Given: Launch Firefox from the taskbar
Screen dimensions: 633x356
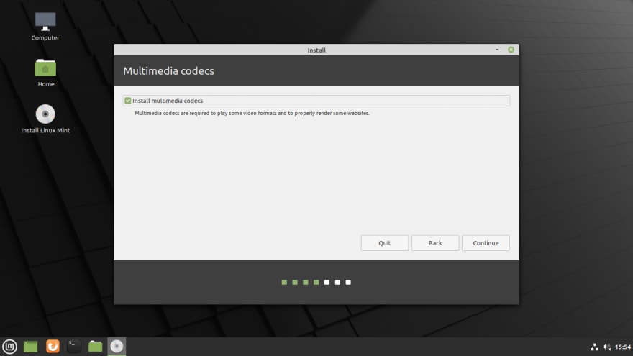Looking at the screenshot, I should pyautogui.click(x=53, y=347).
